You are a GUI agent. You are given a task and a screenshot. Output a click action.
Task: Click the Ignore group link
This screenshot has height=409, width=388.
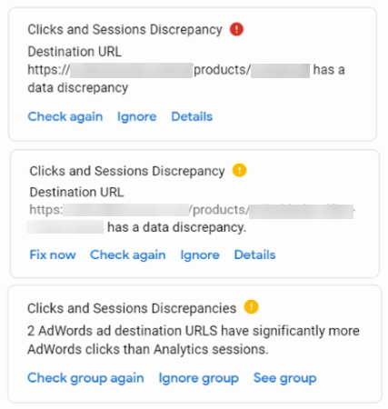pos(199,378)
